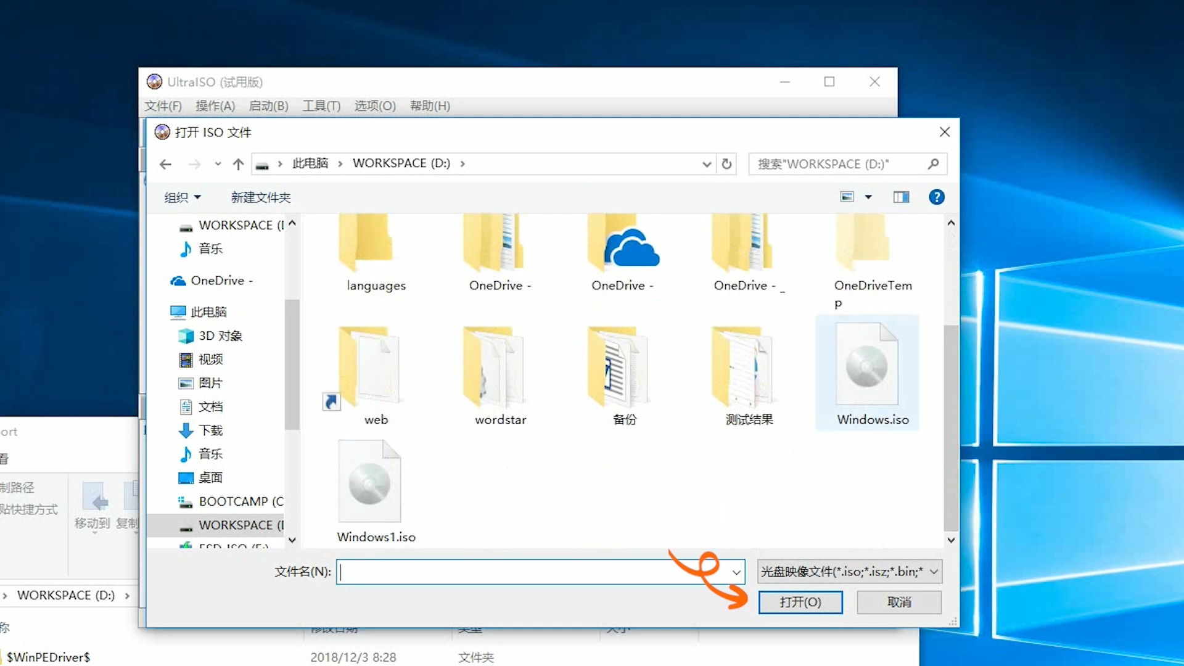1184x666 pixels.
Task: Open the 选项(O) menu in UltraISO
Action: click(x=375, y=106)
